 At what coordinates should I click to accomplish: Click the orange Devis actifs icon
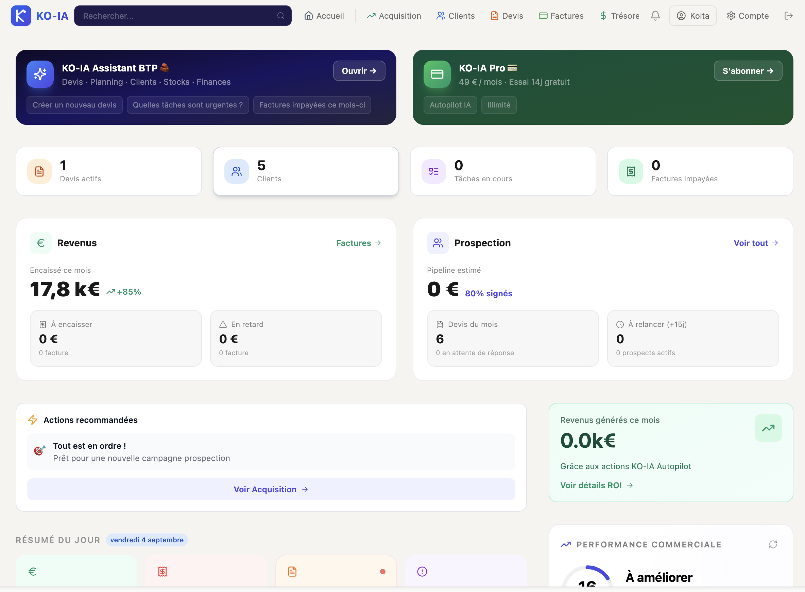click(39, 171)
